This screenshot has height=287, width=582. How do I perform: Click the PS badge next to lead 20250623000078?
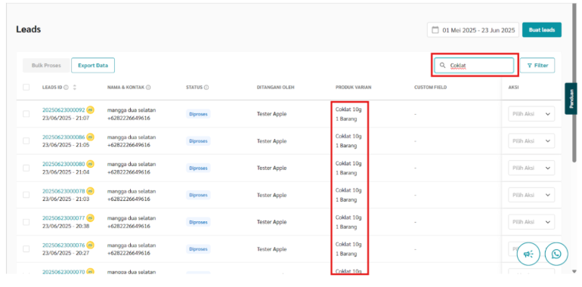(x=90, y=191)
